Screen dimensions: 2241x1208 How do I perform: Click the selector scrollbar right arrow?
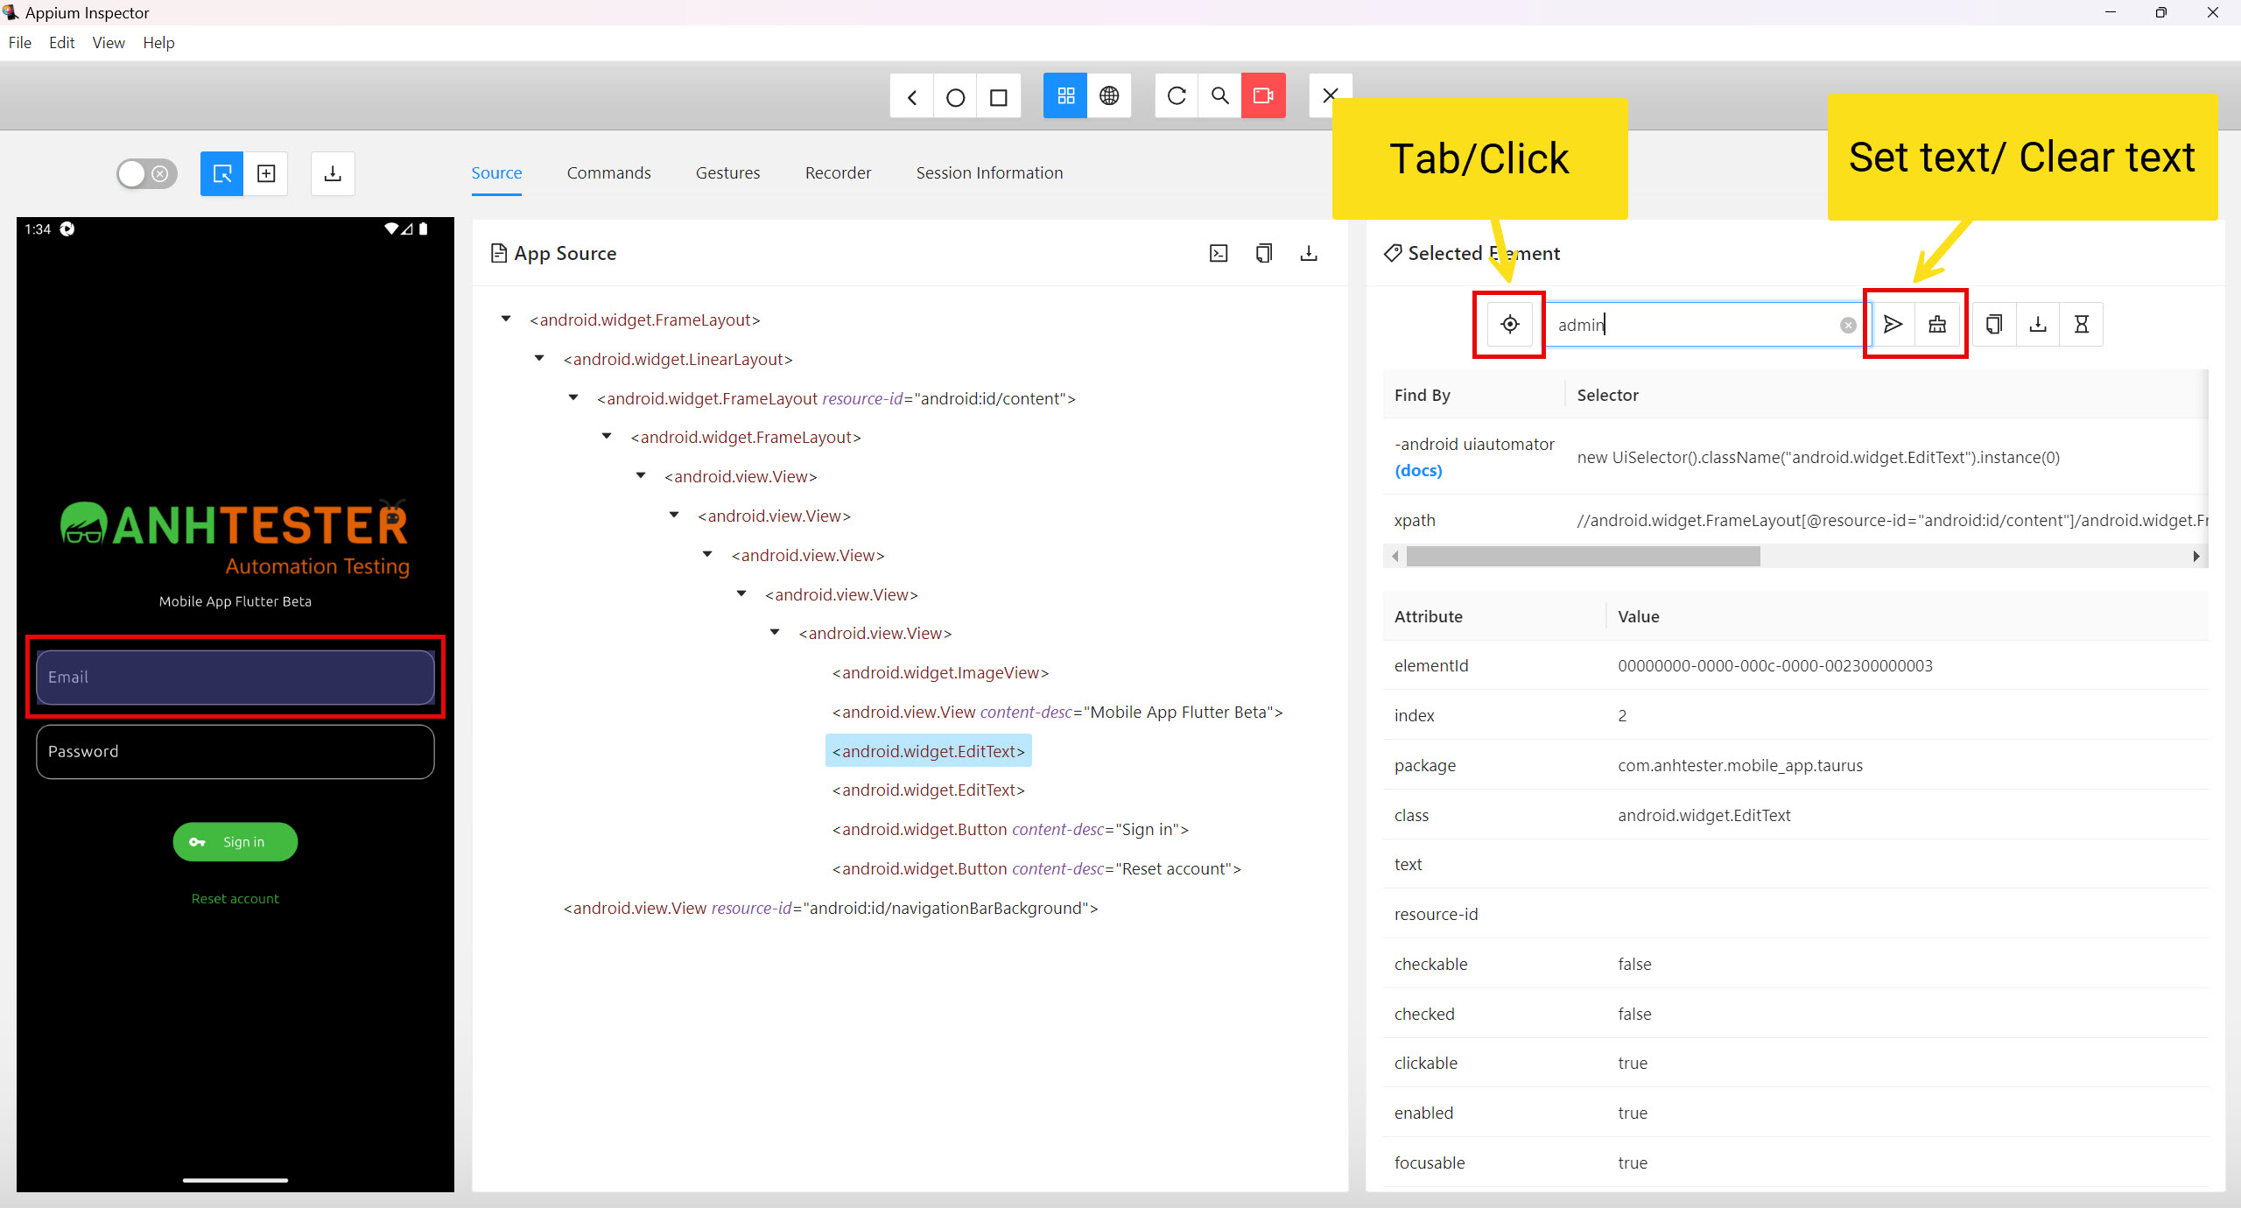click(2195, 557)
